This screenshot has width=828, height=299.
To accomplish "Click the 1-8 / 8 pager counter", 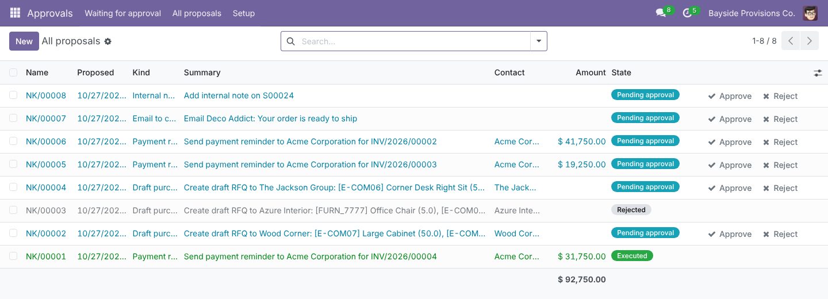I will (x=764, y=41).
